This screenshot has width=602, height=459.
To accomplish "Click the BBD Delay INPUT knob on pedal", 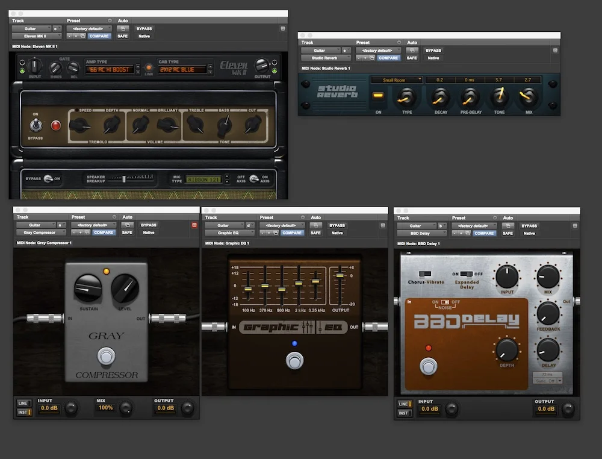I will (507, 276).
